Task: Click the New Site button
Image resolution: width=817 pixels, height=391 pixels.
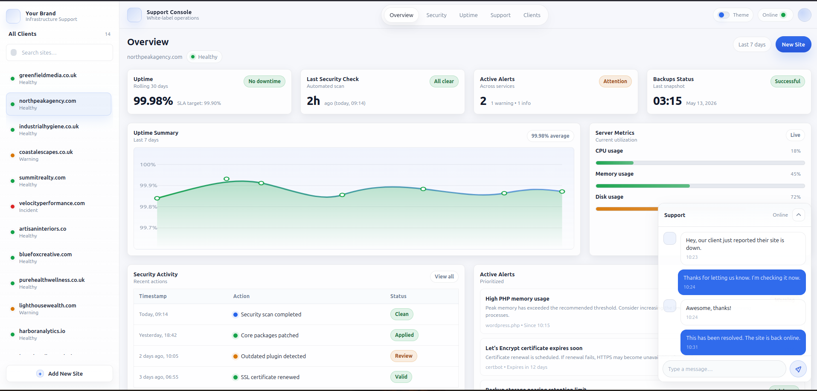Action: tap(793, 44)
